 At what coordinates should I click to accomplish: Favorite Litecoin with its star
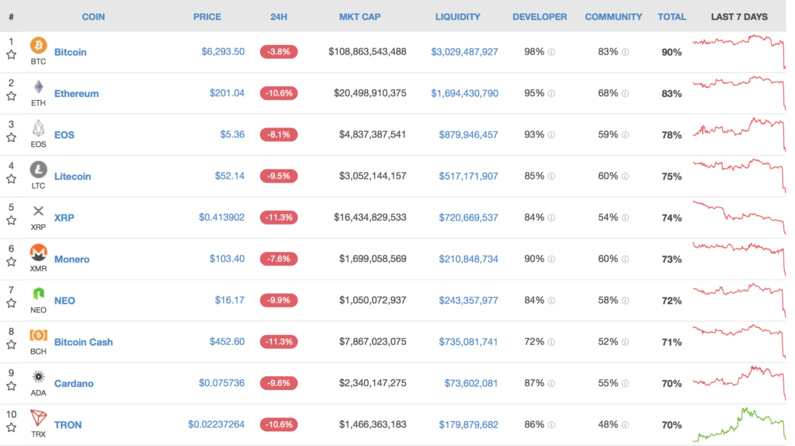point(11,179)
